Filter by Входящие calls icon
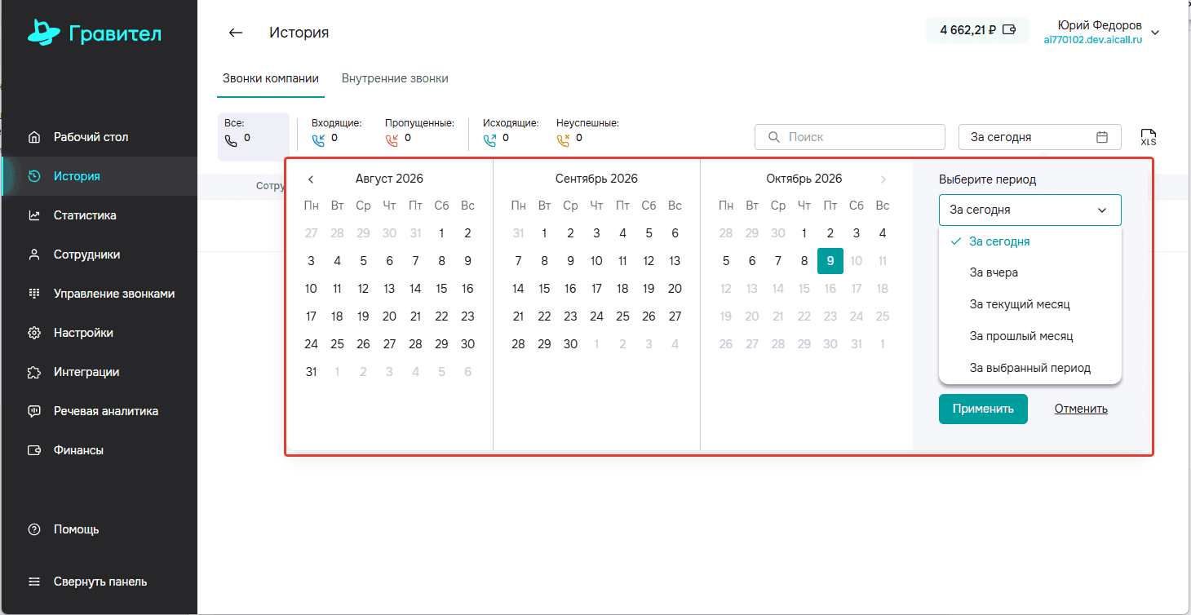Viewport: 1191px width, 615px height. point(318,139)
